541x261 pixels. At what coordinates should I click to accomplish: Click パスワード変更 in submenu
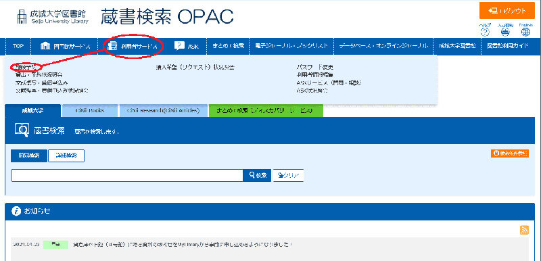click(314, 67)
